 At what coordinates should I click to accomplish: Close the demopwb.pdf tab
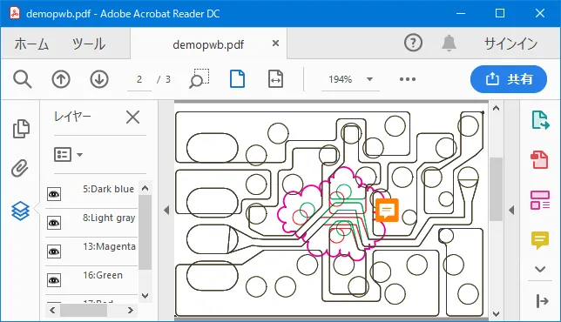275,44
